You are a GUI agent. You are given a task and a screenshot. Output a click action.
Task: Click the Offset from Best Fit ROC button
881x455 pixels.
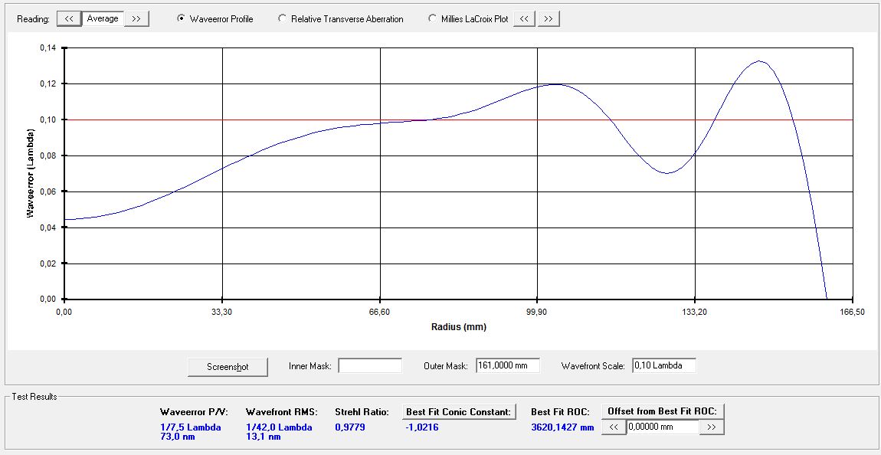tap(663, 412)
